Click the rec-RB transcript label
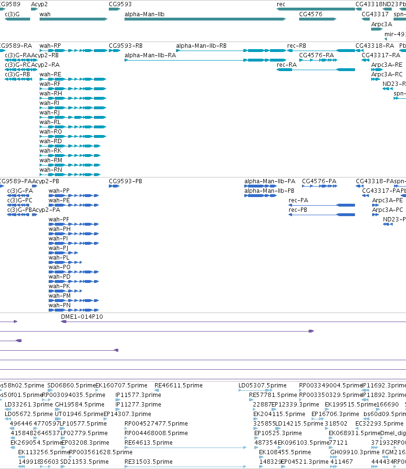The width and height of the screenshot is (406, 469). point(297,46)
